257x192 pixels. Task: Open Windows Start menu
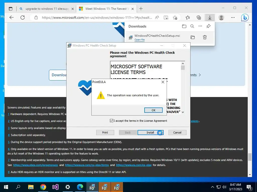pos(6,187)
